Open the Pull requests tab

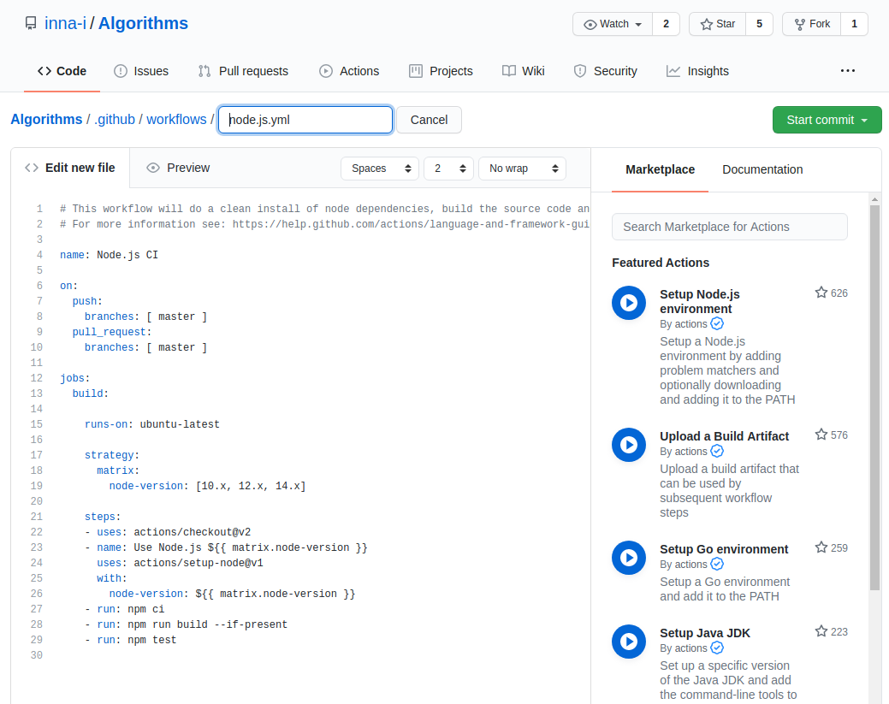coord(243,71)
